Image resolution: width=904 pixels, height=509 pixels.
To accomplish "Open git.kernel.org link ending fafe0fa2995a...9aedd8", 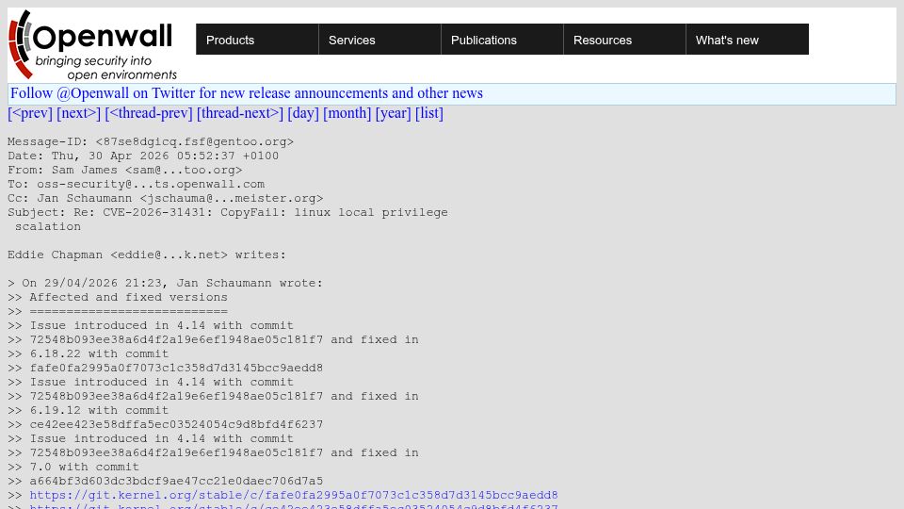I will tap(294, 495).
